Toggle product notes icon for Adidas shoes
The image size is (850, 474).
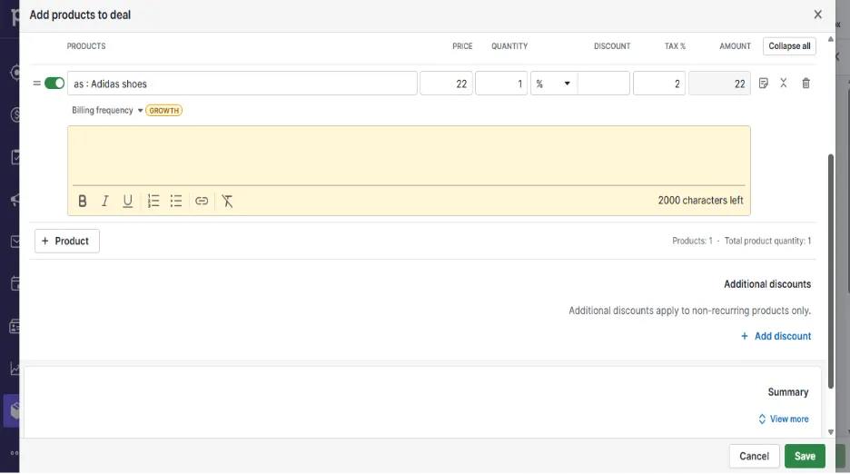click(x=763, y=84)
